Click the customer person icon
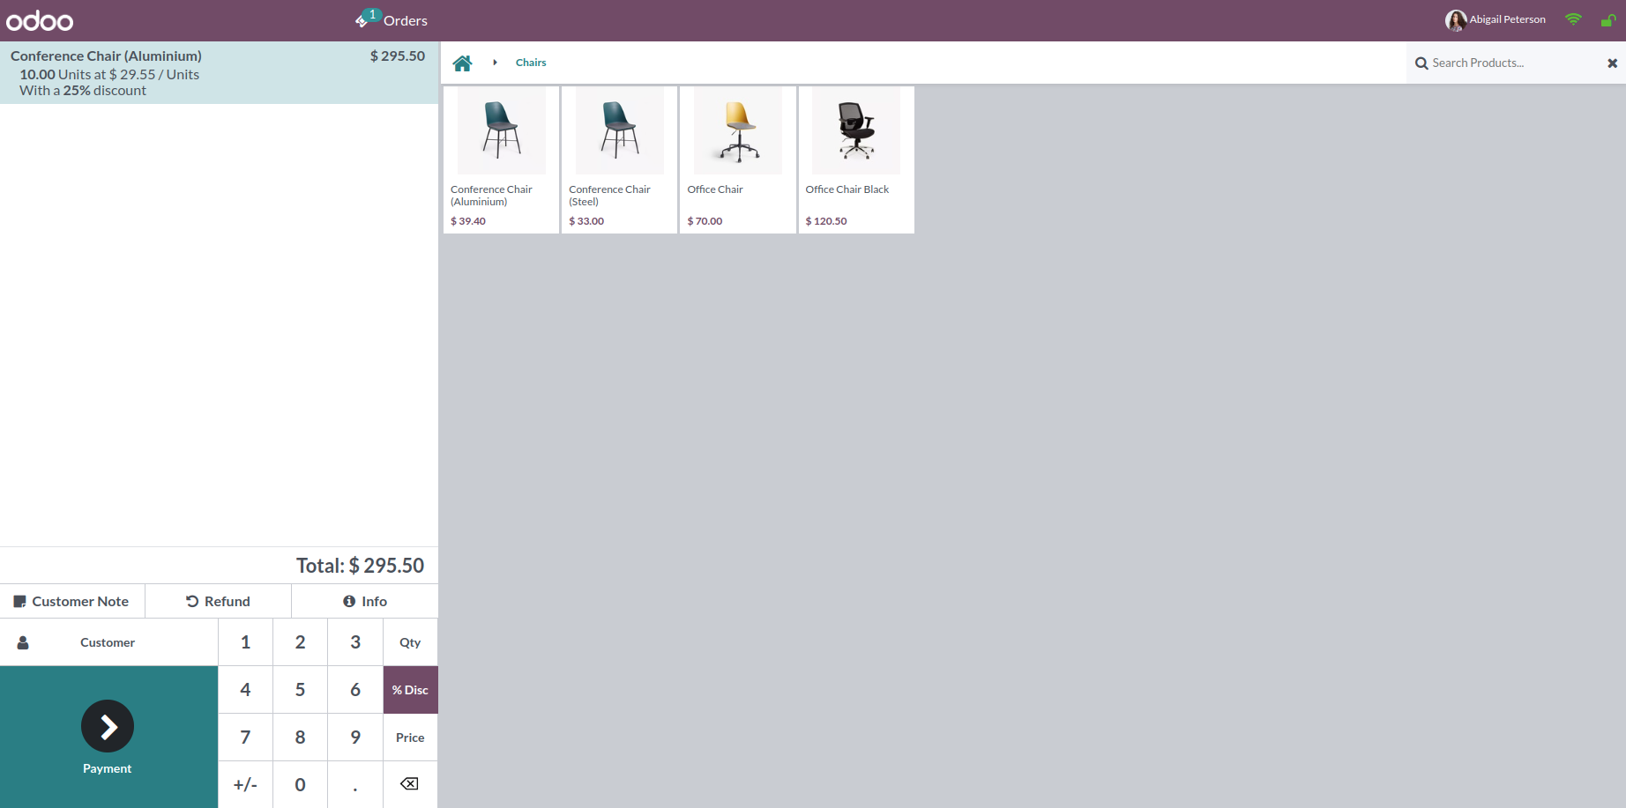Viewport: 1626px width, 808px height. pos(23,642)
